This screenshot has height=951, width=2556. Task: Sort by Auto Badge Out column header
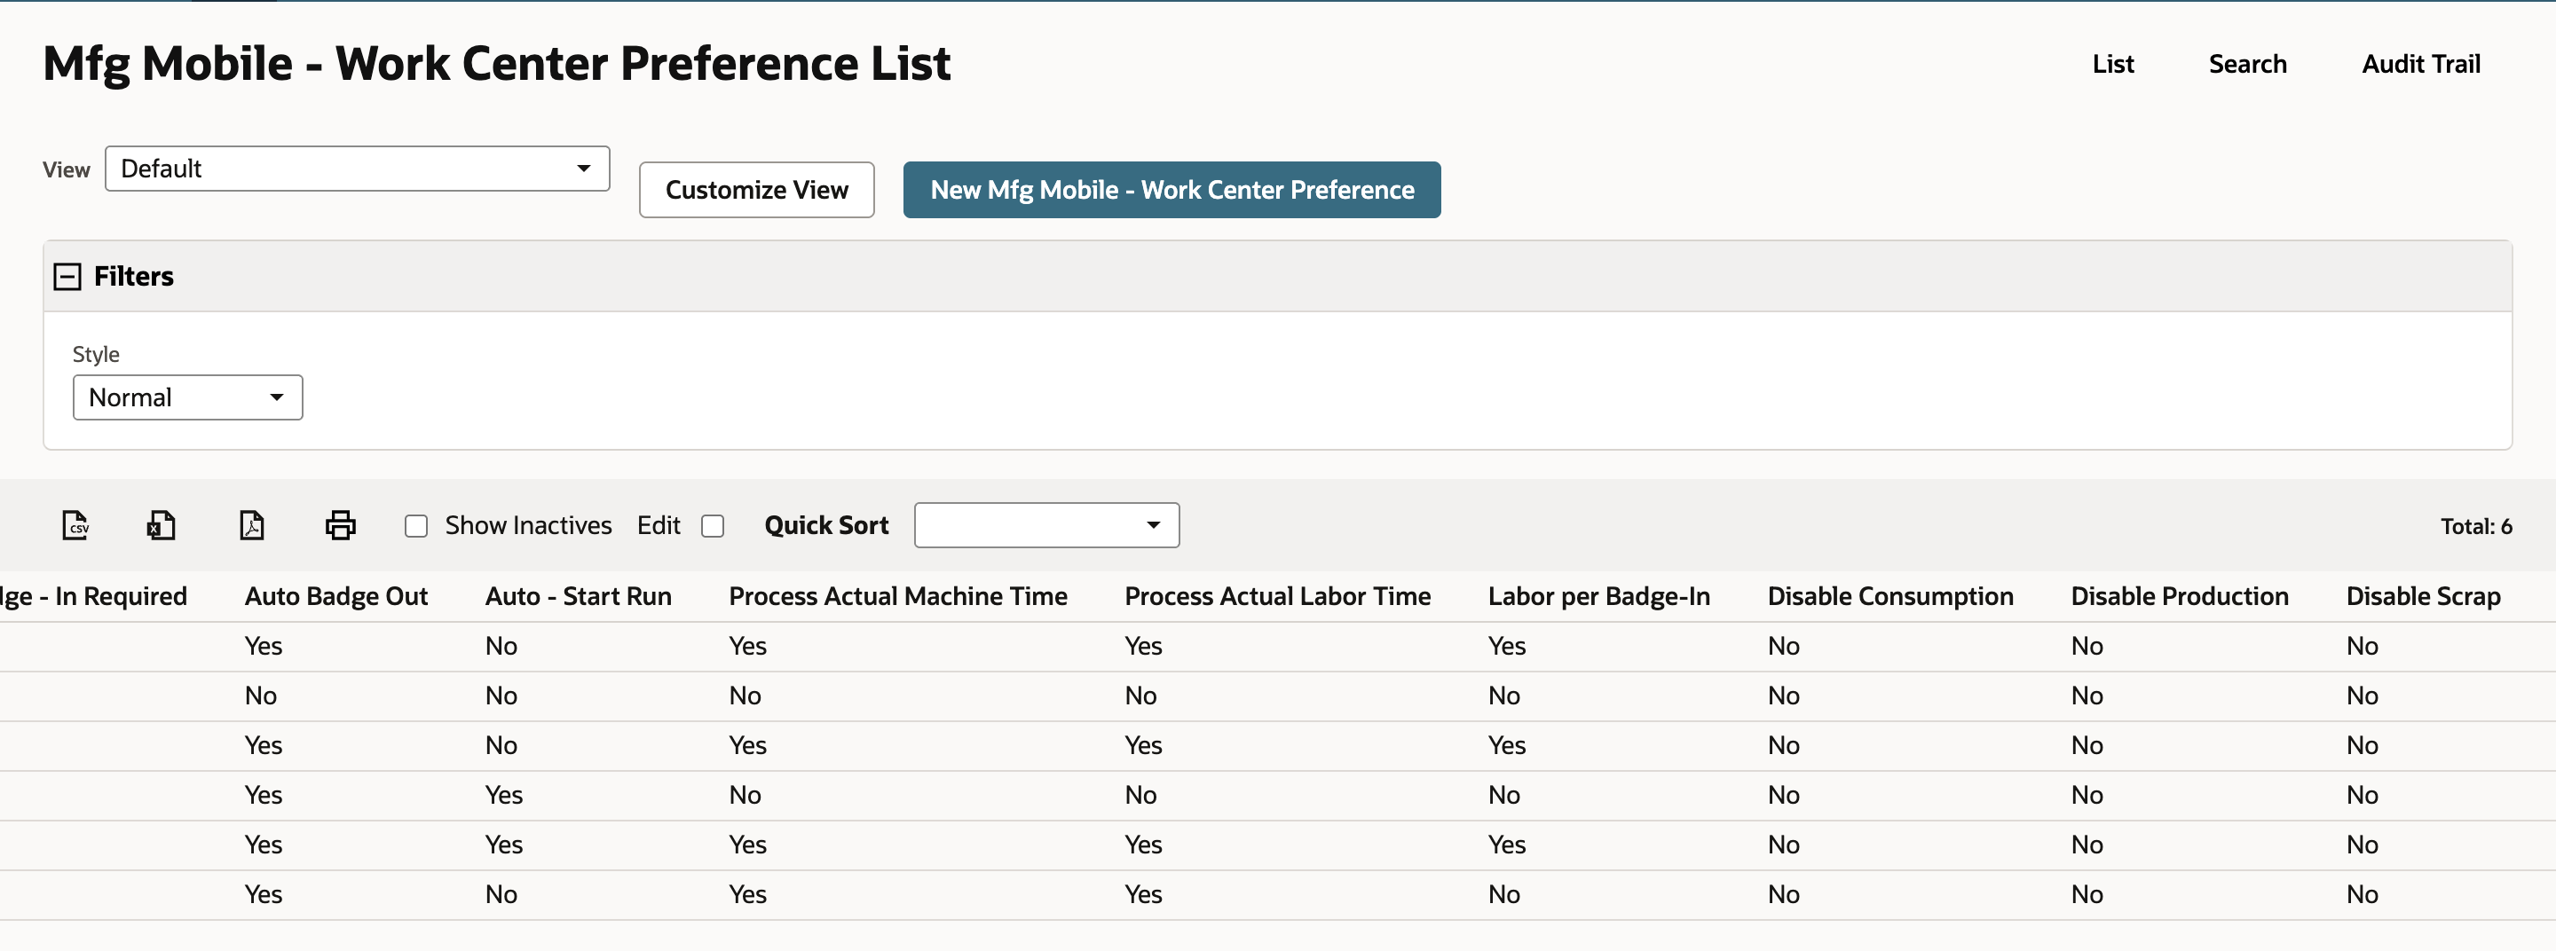(336, 596)
